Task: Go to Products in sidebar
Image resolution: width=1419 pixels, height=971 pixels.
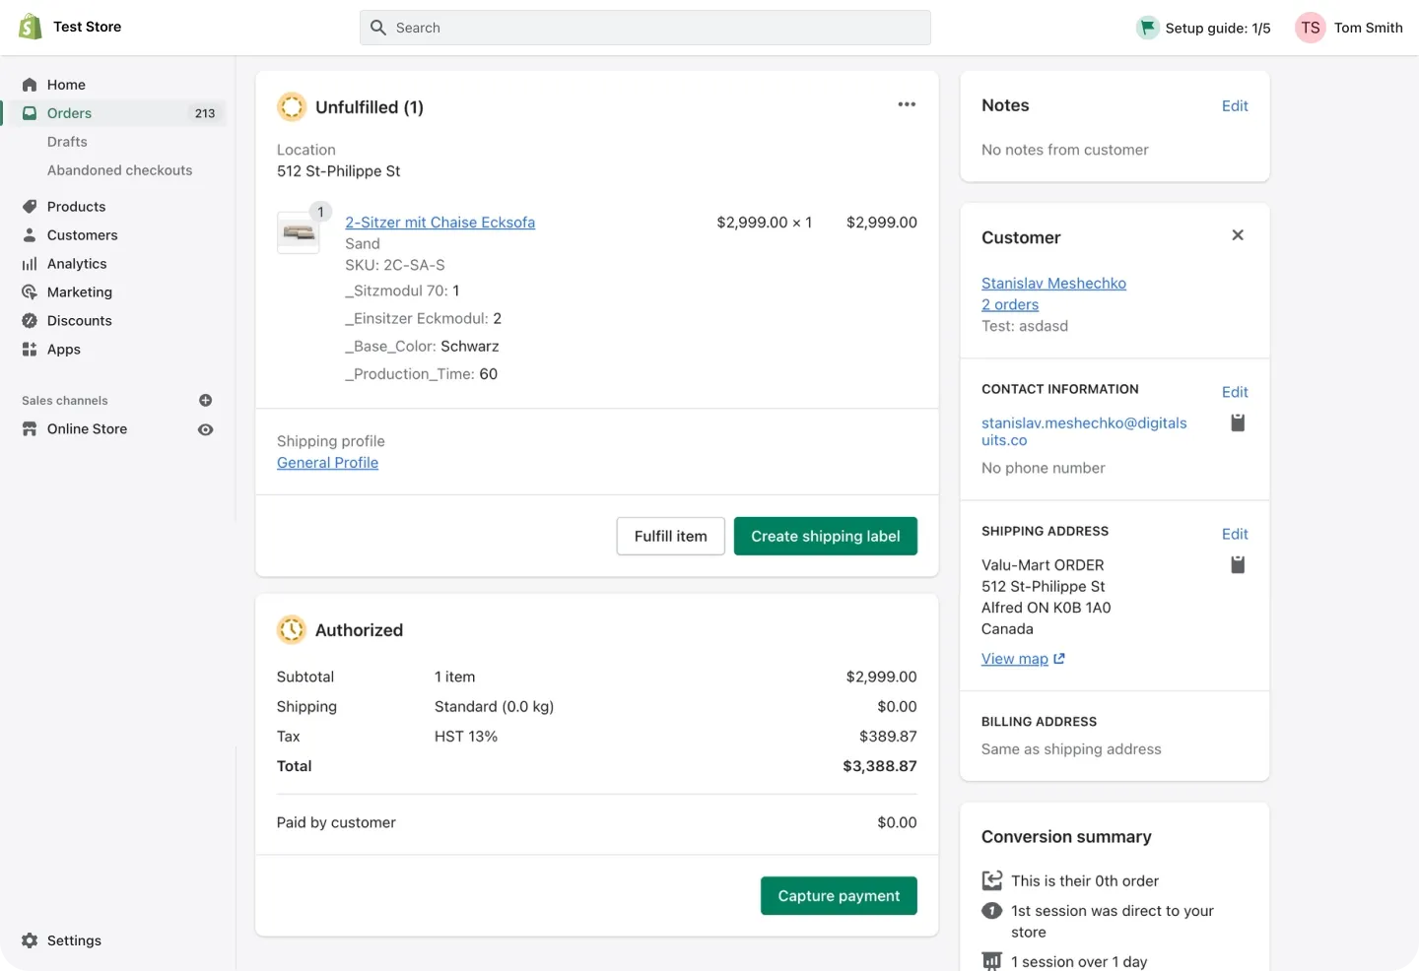Action: [76, 207]
